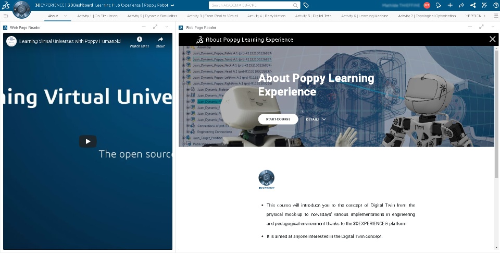
Task: Click the 'About Poppy Learning Experience' banner heading
Action: pyautogui.click(x=316, y=85)
